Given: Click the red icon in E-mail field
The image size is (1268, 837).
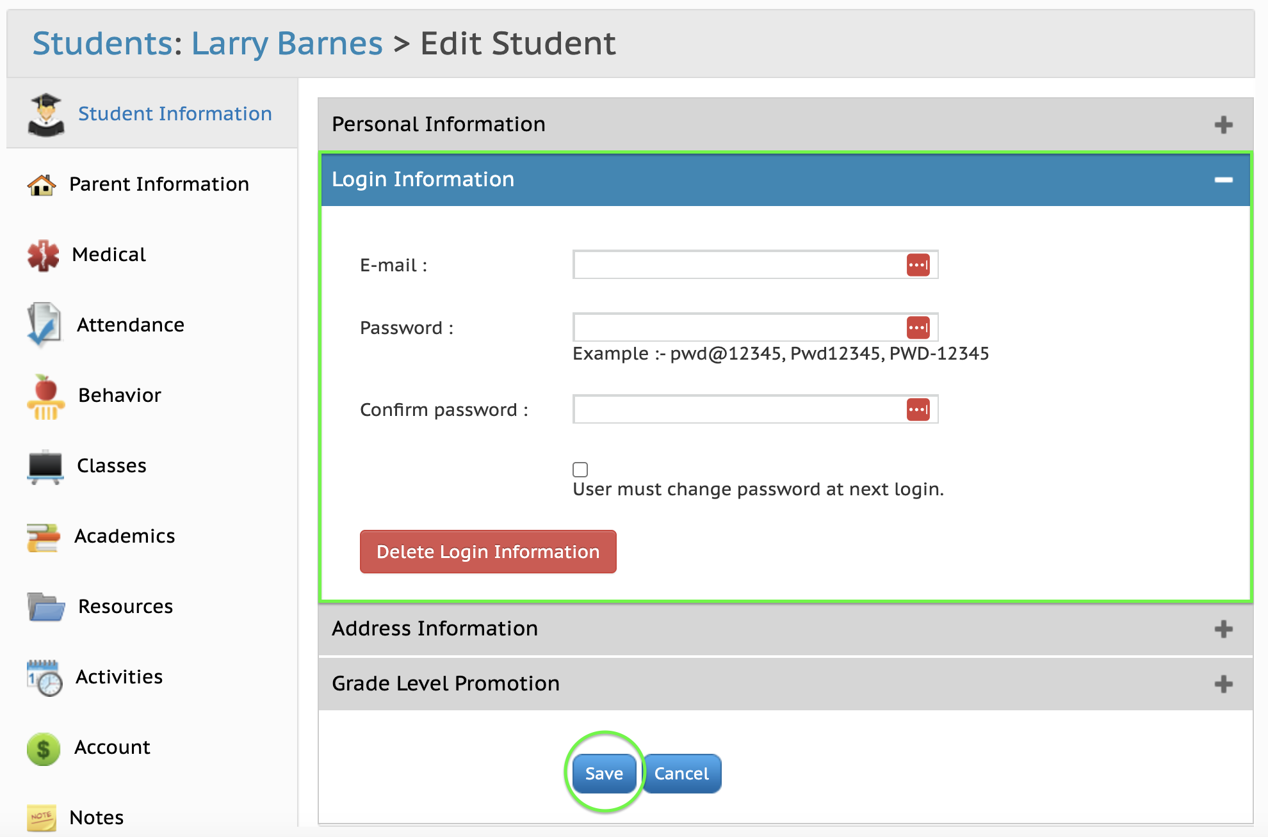Looking at the screenshot, I should [918, 265].
